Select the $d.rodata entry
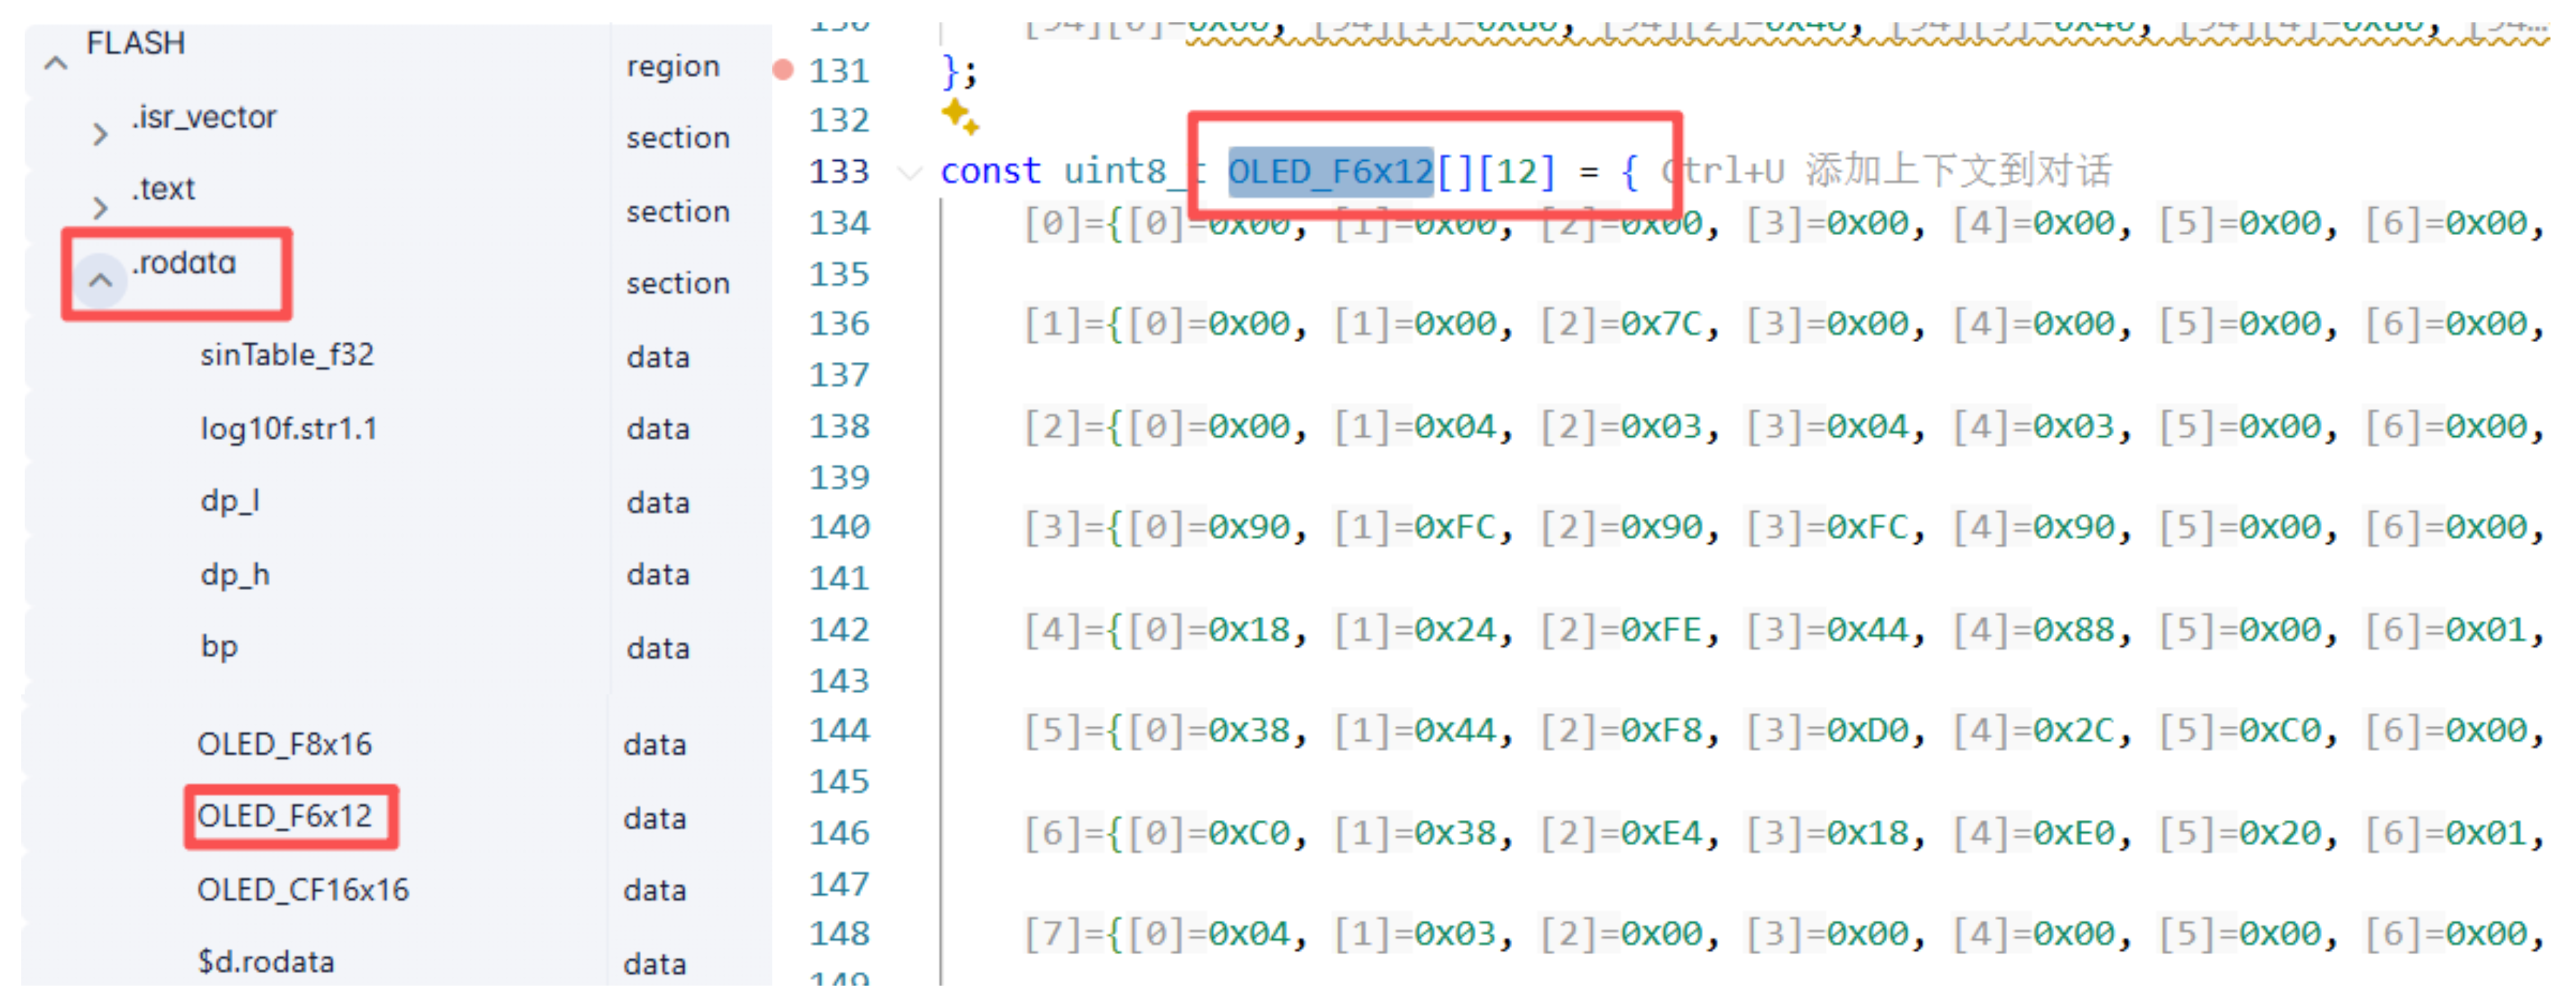 tap(266, 962)
